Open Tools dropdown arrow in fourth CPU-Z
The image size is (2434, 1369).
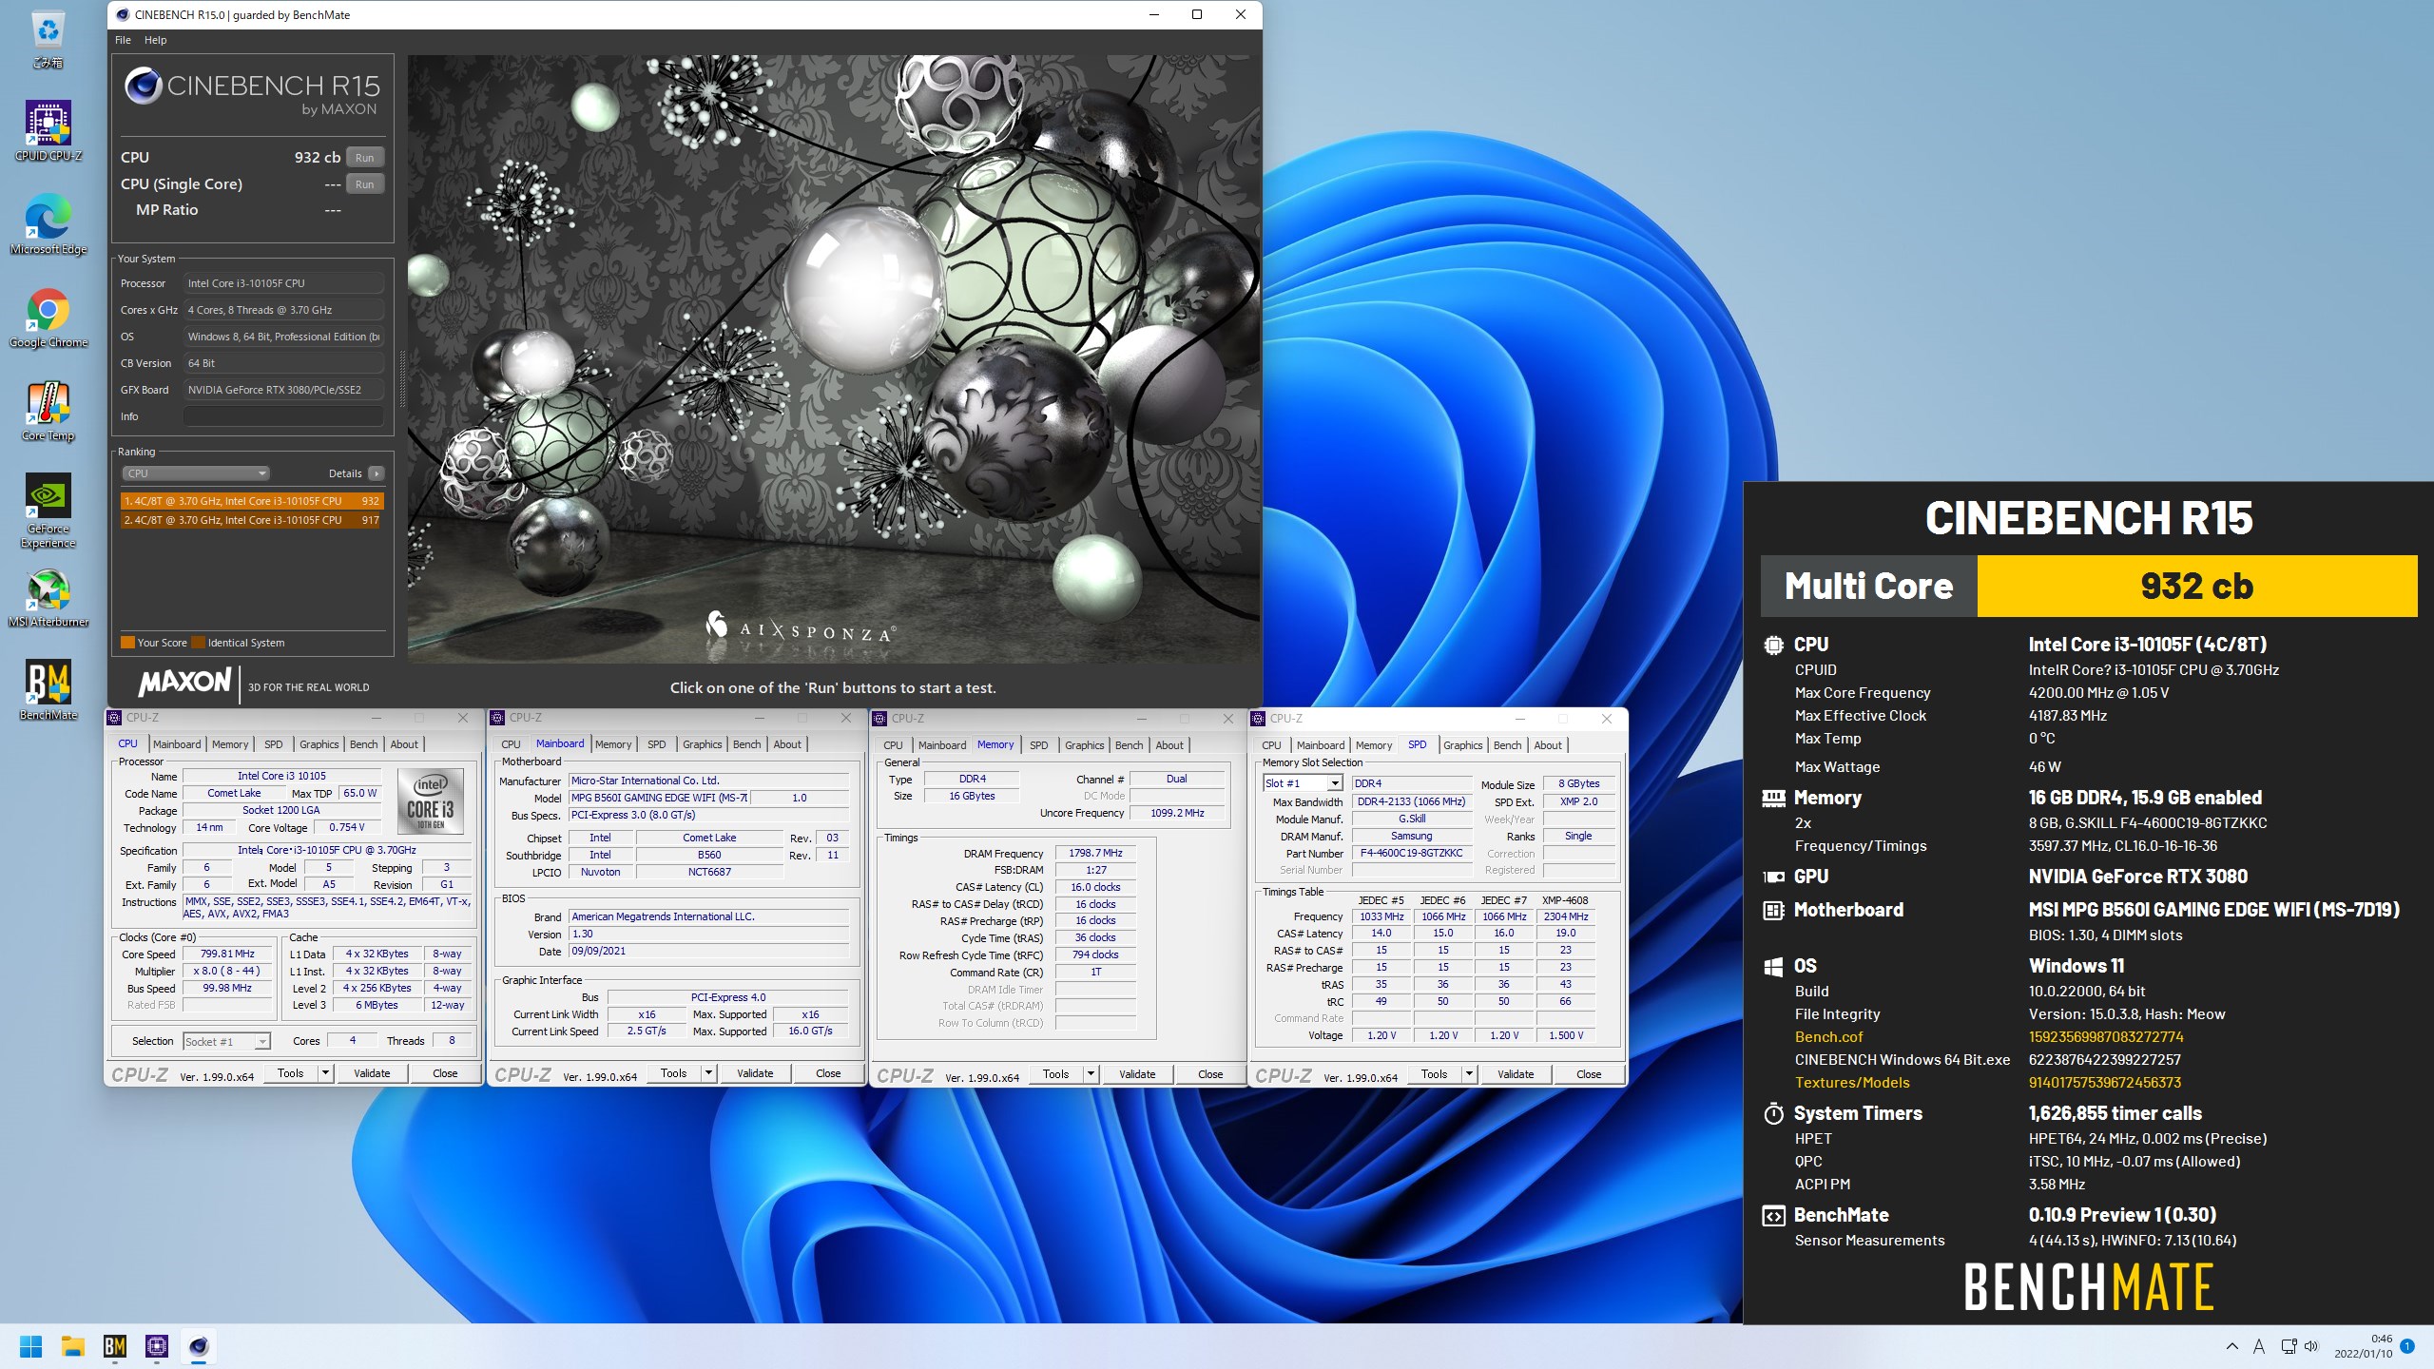tap(1469, 1074)
